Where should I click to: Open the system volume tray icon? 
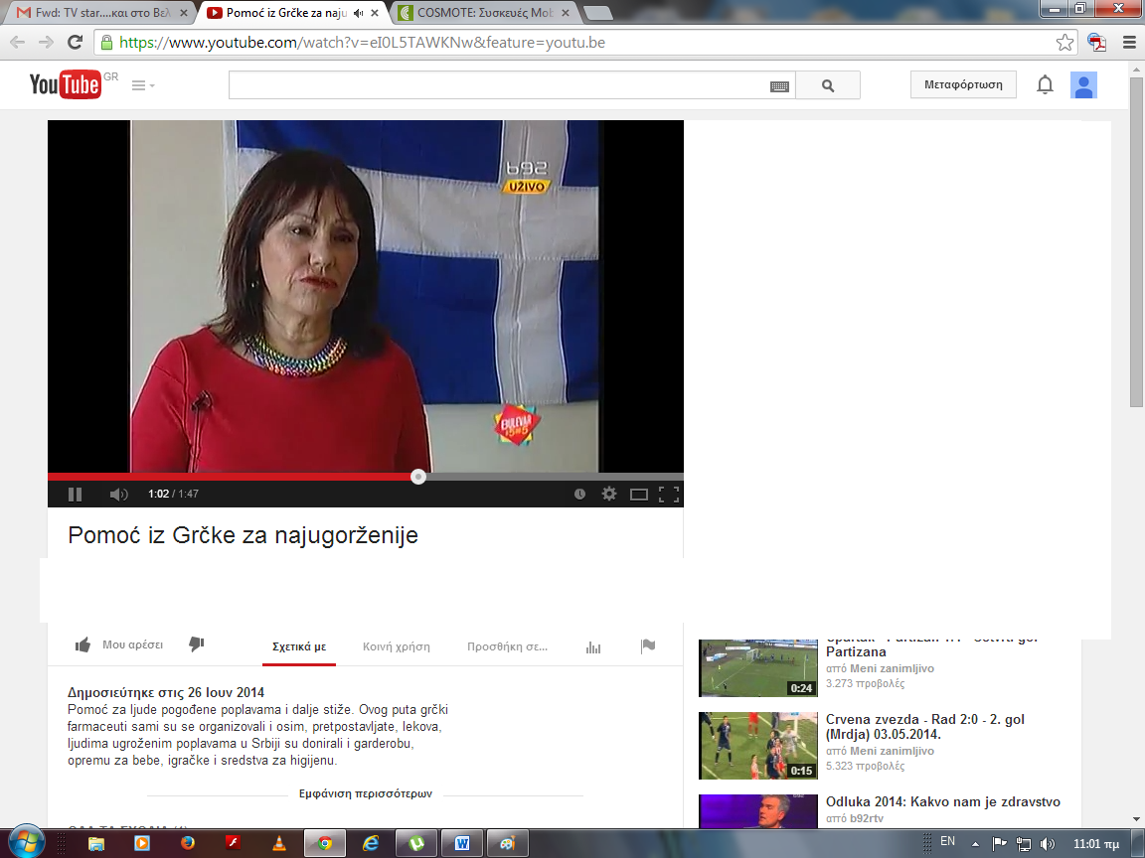coord(1048,844)
